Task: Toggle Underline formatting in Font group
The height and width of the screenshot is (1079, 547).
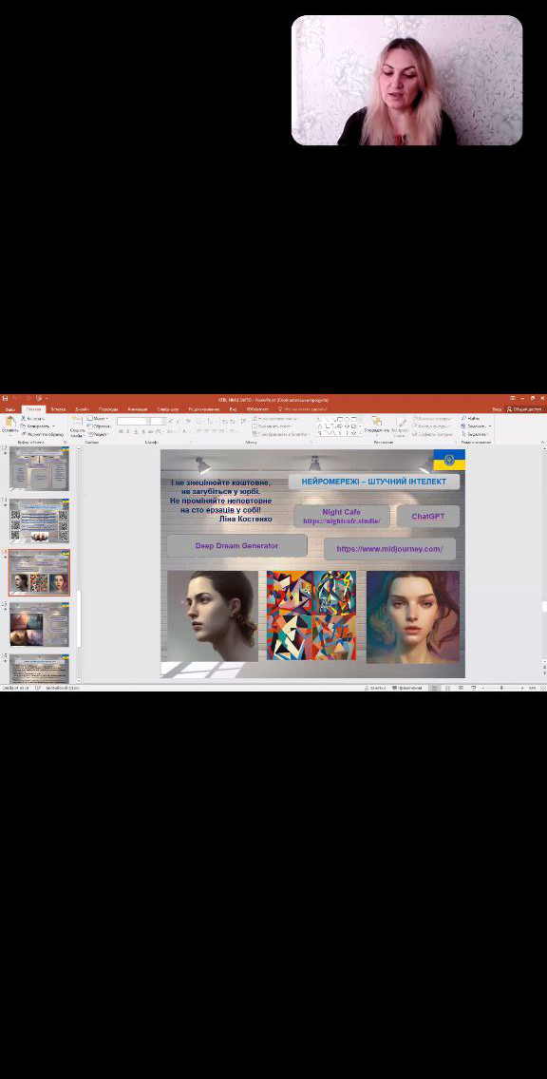Action: pyautogui.click(x=135, y=431)
